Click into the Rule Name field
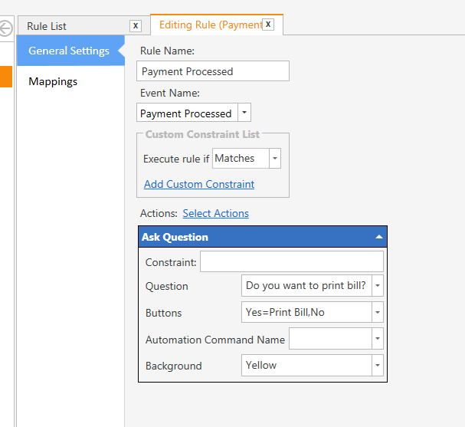This screenshot has height=427, width=465. (x=213, y=71)
